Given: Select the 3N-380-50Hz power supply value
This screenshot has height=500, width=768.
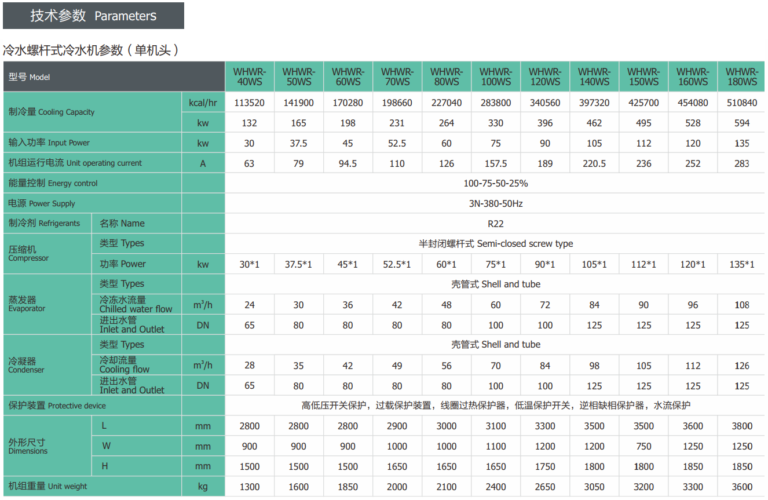Looking at the screenshot, I should [495, 204].
